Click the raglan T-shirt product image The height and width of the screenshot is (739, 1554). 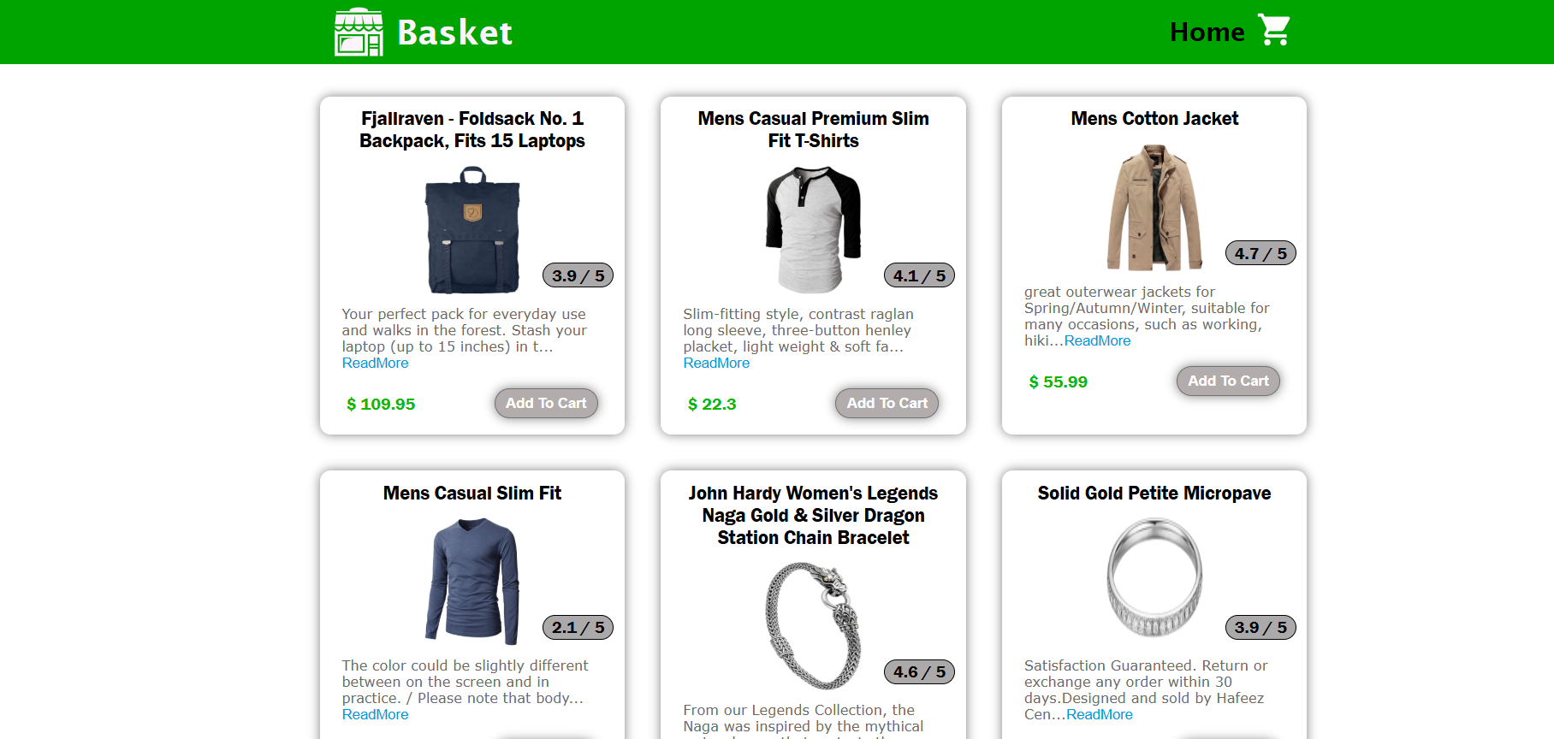pos(813,229)
